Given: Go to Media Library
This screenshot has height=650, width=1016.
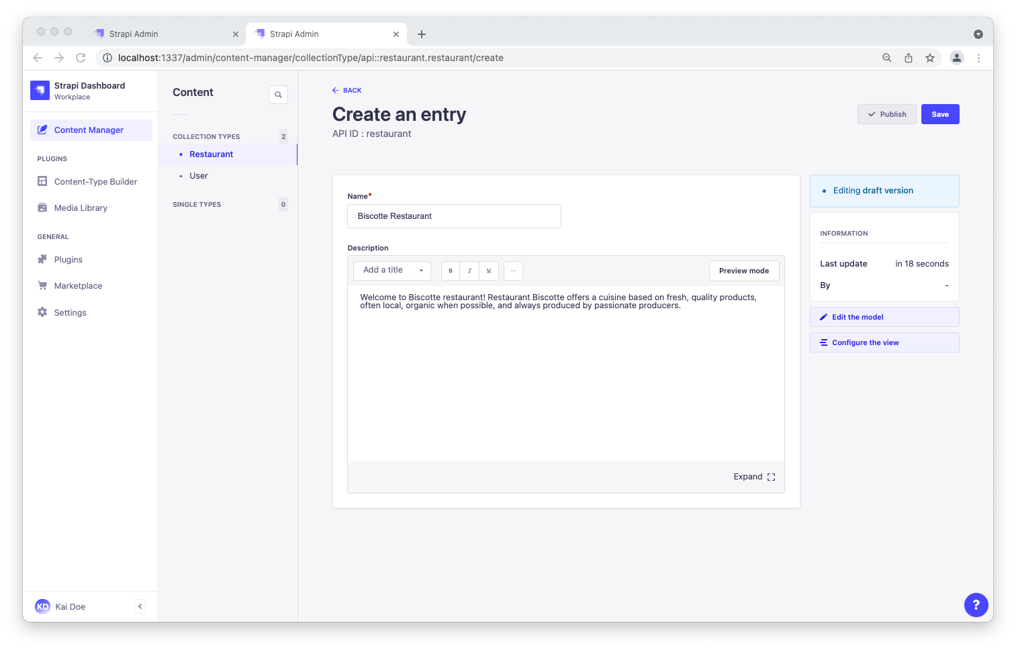Looking at the screenshot, I should pyautogui.click(x=81, y=208).
